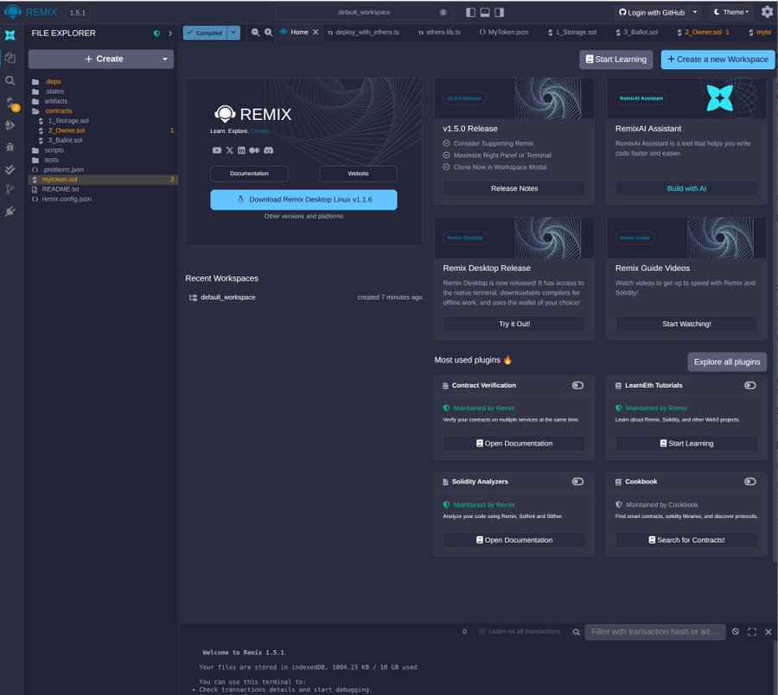The image size is (778, 695).
Task: Enable the Solidity Analyzers plugin toggle
Action: [x=577, y=482]
